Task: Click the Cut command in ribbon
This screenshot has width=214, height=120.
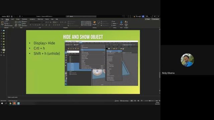Action: [x=6, y=22]
